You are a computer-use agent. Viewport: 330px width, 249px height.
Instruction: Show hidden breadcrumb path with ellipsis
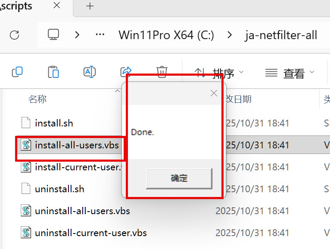(100, 35)
